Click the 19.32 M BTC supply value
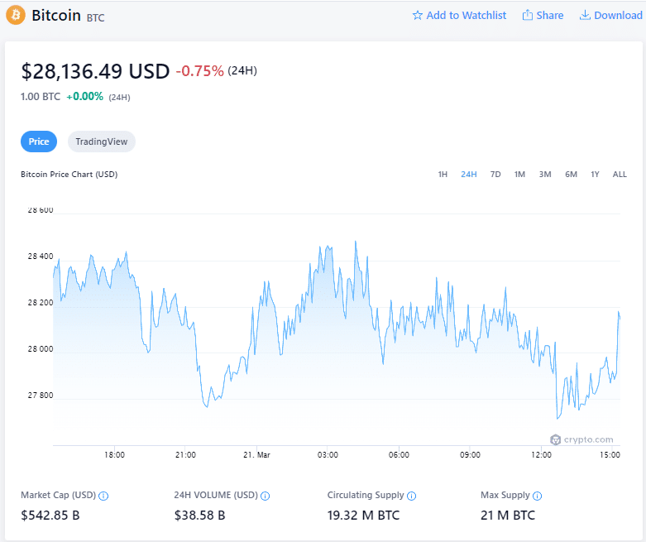The height and width of the screenshot is (542, 646). point(363,516)
